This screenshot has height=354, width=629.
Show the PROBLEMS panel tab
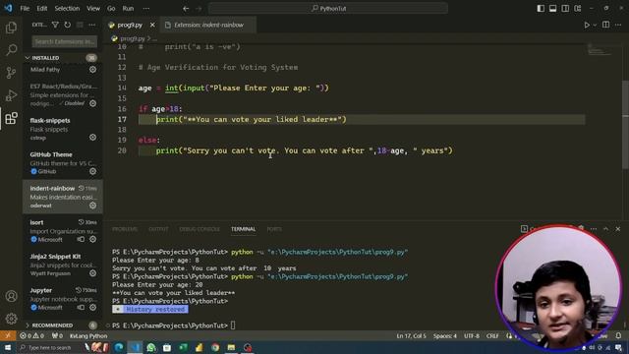click(125, 229)
